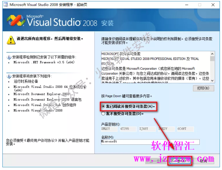Click the Print (R) button
Viewport: 222px width, 170px height.
(203, 88)
